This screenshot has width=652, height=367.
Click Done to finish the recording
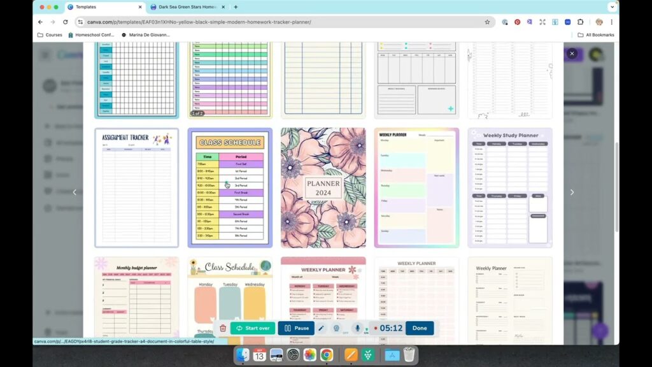tap(418, 327)
